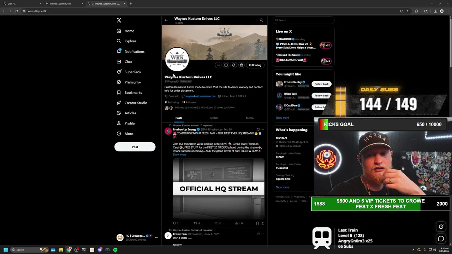The width and height of the screenshot is (452, 254).
Task: Repost the Freshen Up Energy post
Action: coord(197,223)
